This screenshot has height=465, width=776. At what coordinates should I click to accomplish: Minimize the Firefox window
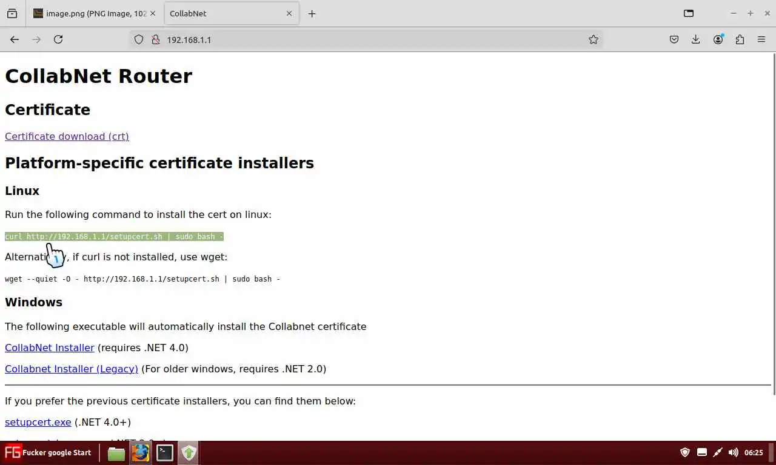coord(734,13)
